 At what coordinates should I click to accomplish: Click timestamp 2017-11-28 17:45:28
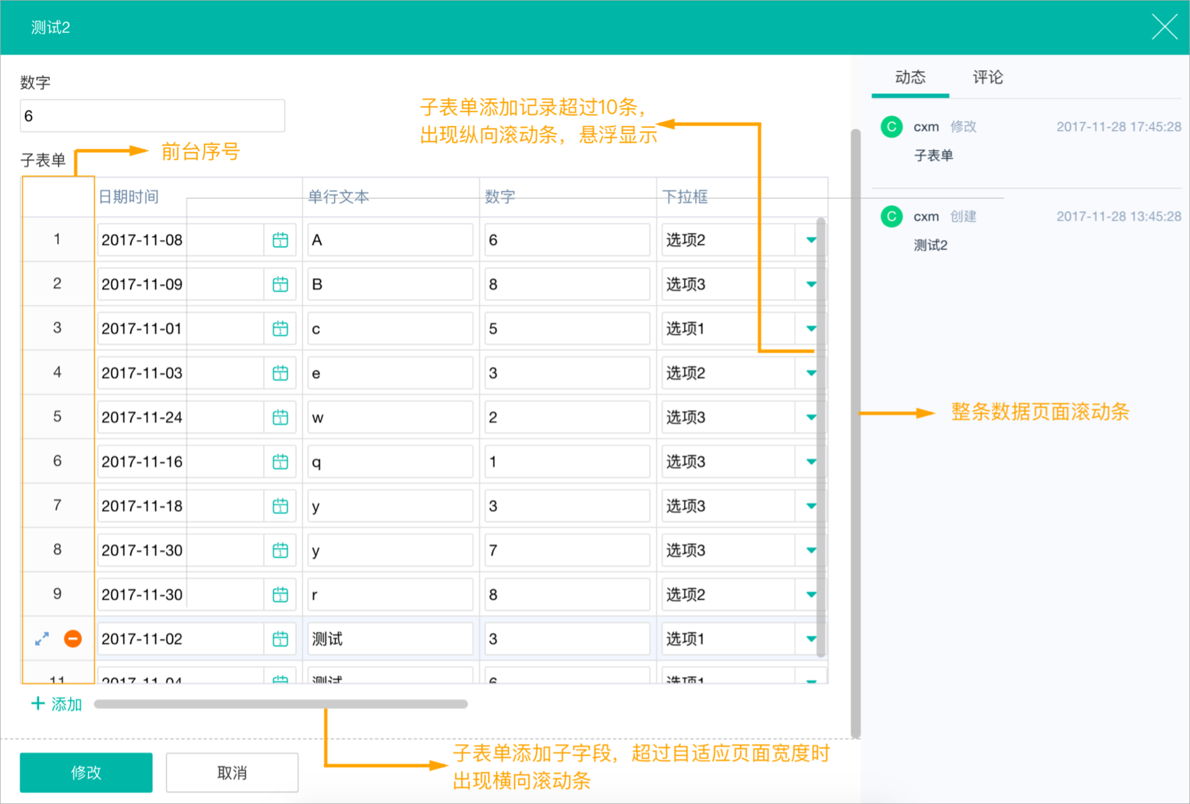[1119, 126]
